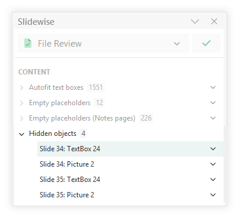Open dropdown arrow for Slide 35: TextBox 24
This screenshot has width=239, height=218.
pos(213,180)
